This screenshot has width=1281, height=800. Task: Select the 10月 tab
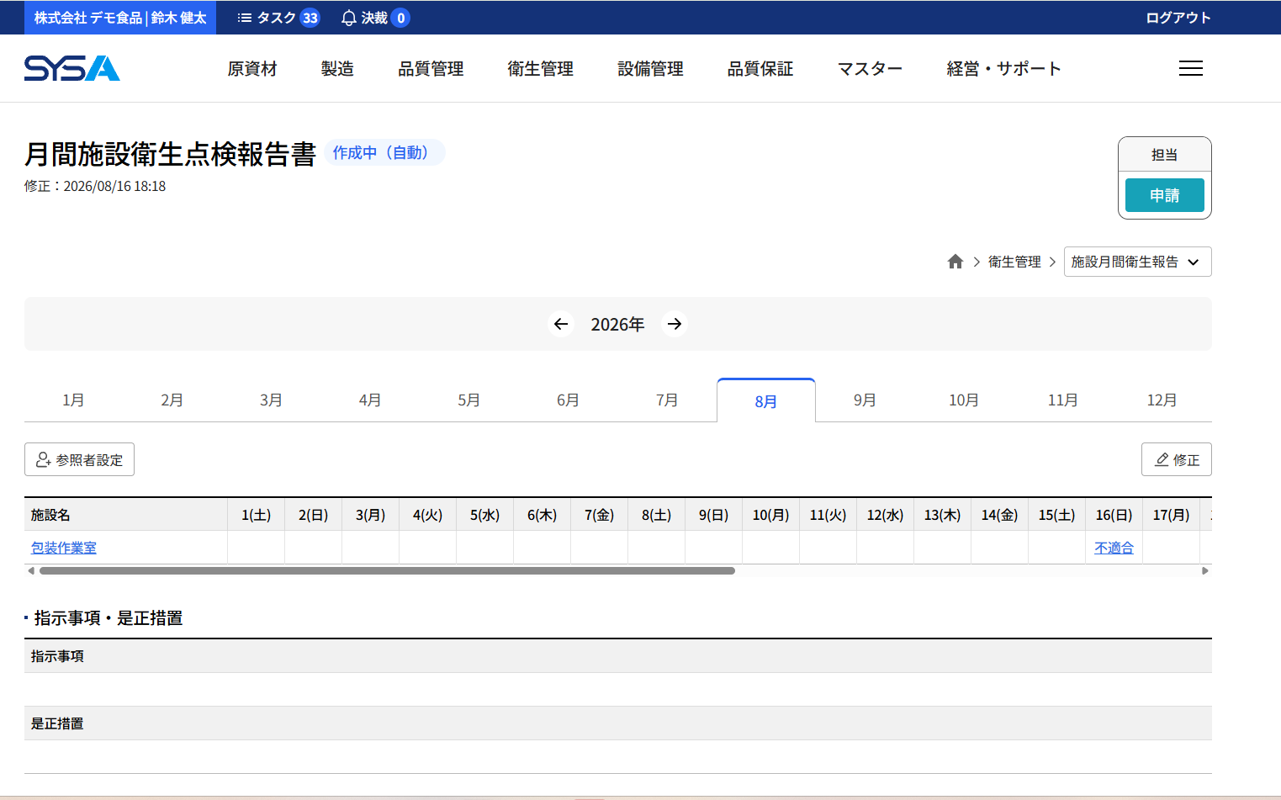964,400
